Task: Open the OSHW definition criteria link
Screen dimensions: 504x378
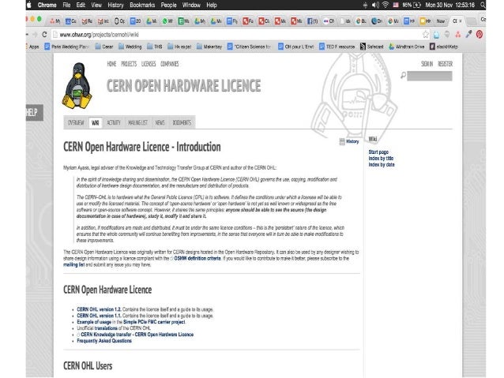Action: click(x=197, y=258)
